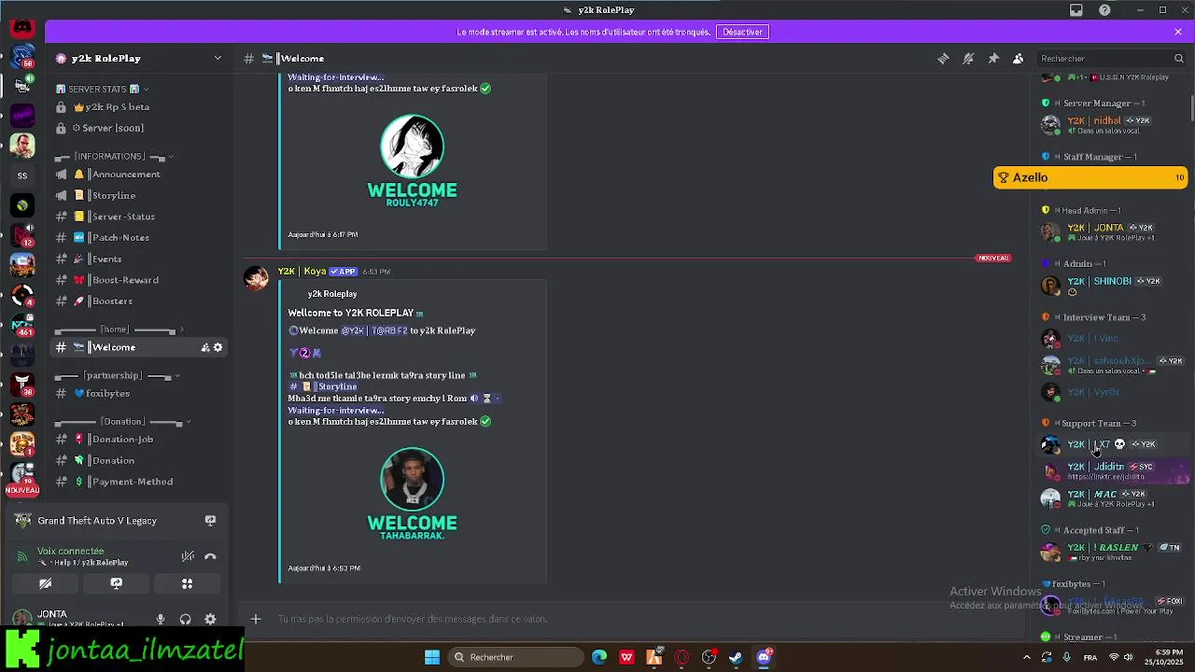The width and height of the screenshot is (1195, 672).
Task: Open the ROULY4747 welcome image
Action: (x=412, y=161)
